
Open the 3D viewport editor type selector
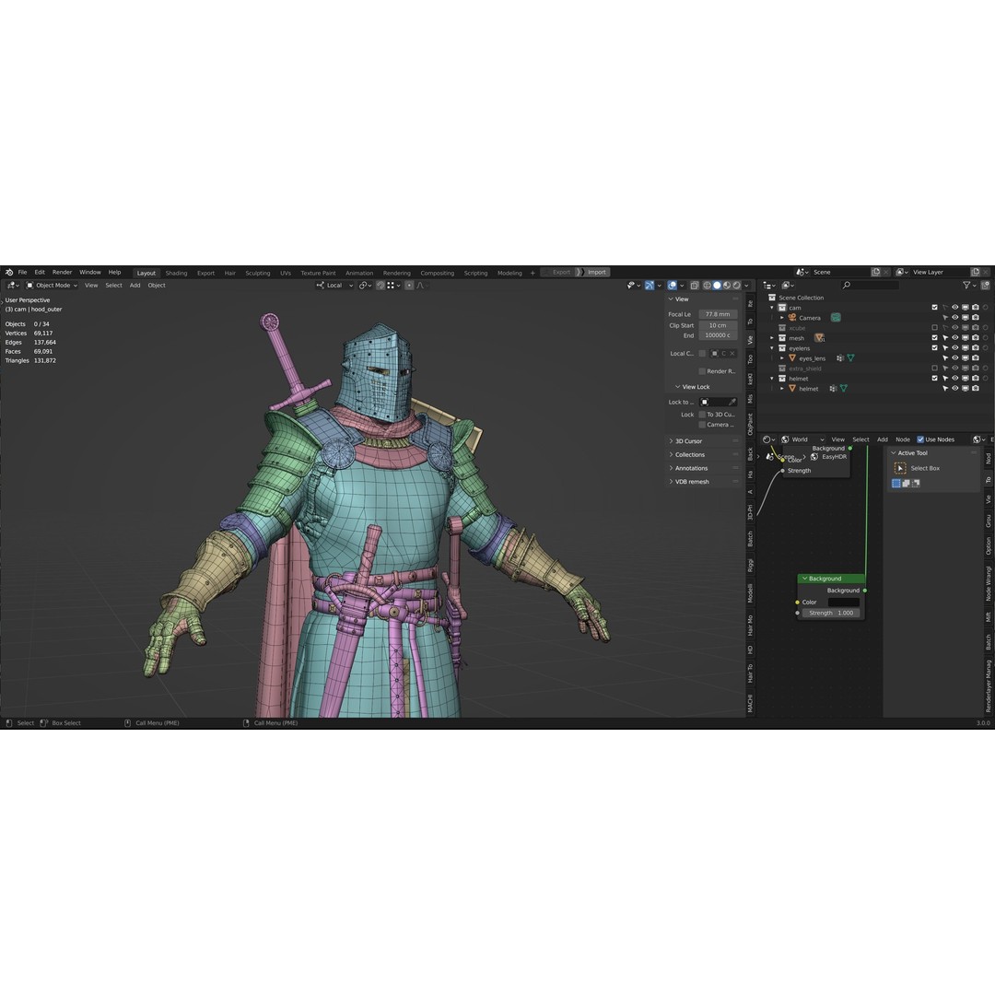pyautogui.click(x=13, y=286)
